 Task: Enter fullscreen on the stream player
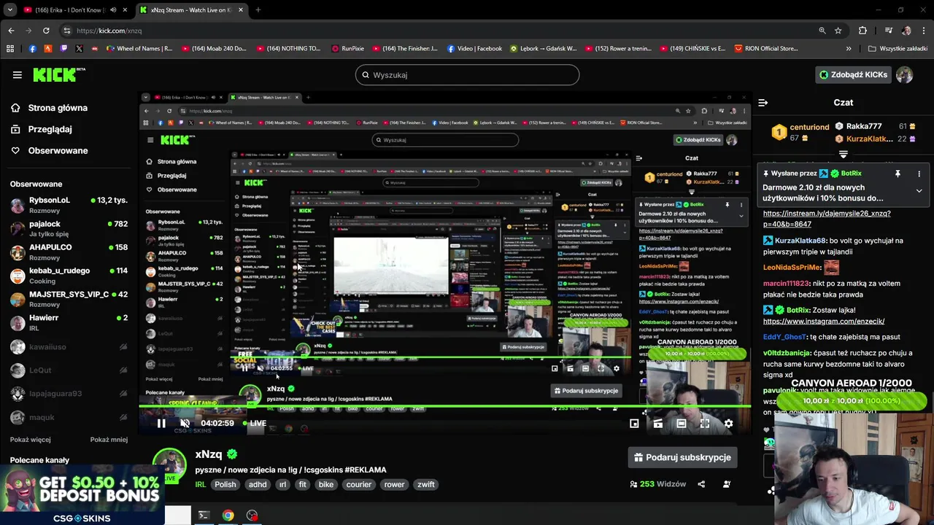click(705, 423)
